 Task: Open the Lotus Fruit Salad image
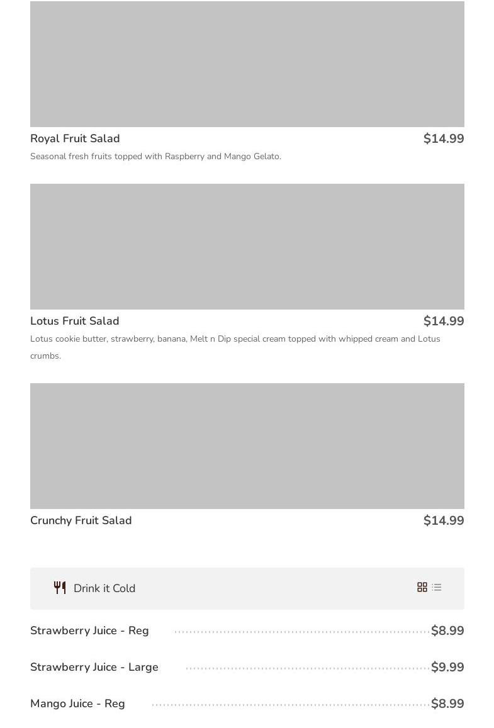247,247
